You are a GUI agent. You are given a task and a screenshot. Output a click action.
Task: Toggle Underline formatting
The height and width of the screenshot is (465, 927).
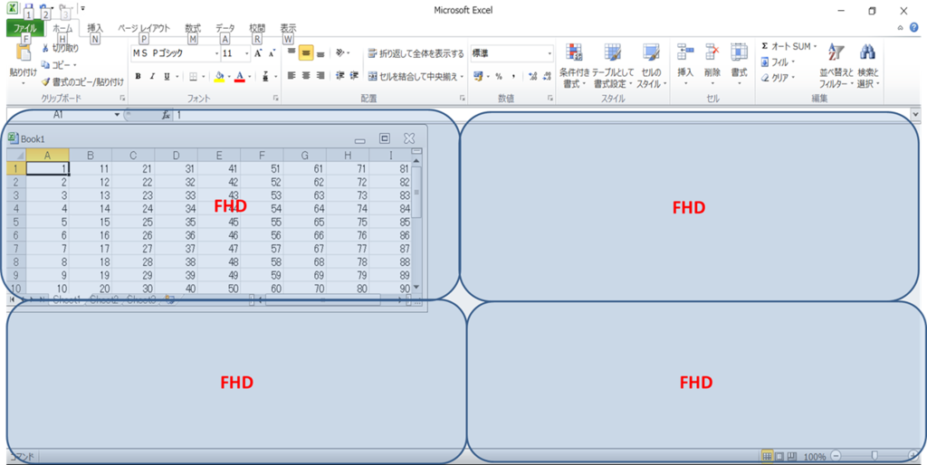coord(167,76)
